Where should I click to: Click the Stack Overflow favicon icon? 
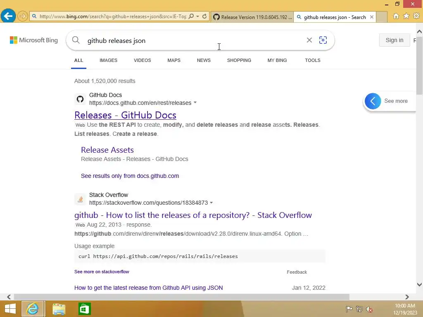(80, 199)
